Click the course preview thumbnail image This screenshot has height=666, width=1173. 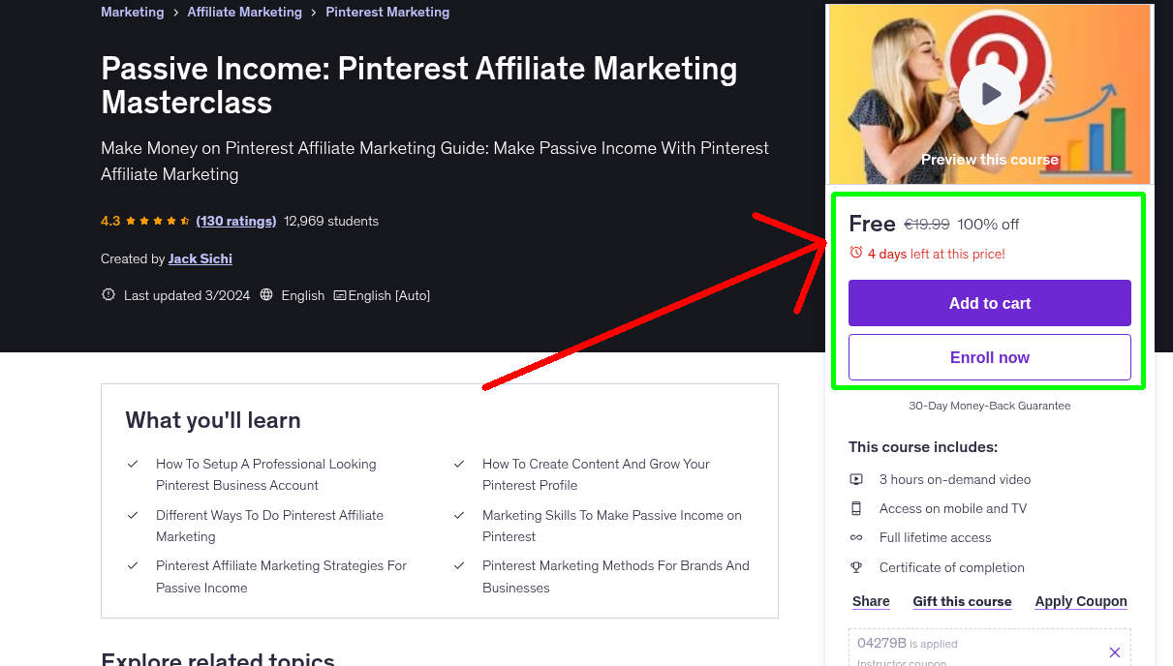pyautogui.click(x=990, y=94)
